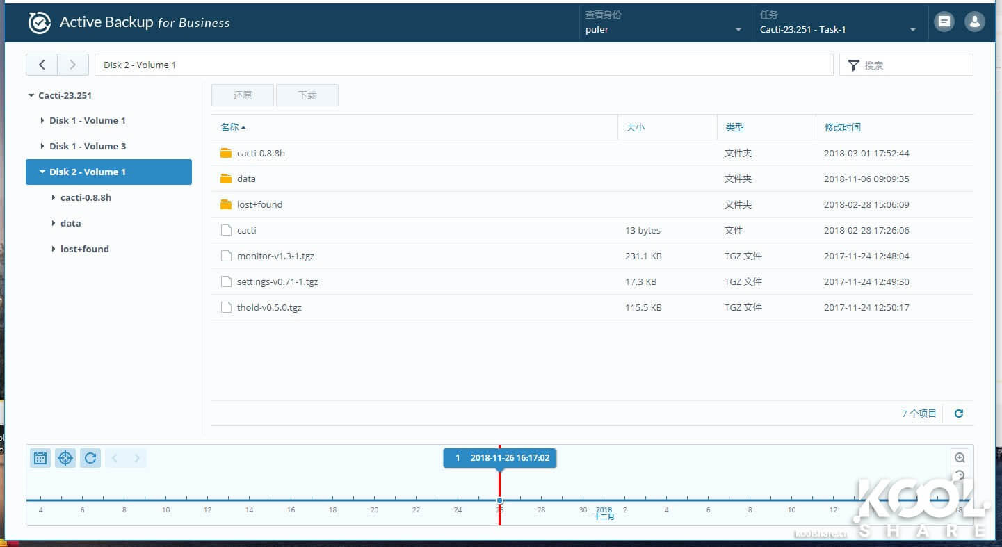Go back with the left arrow button
Image resolution: width=1002 pixels, height=547 pixels.
click(x=42, y=65)
